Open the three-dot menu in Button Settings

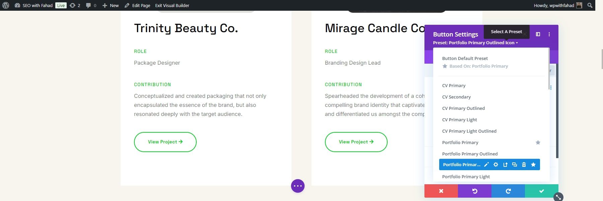[549, 34]
